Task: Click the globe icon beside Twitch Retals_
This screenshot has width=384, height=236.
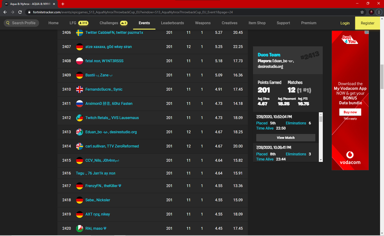Action: [x=80, y=118]
